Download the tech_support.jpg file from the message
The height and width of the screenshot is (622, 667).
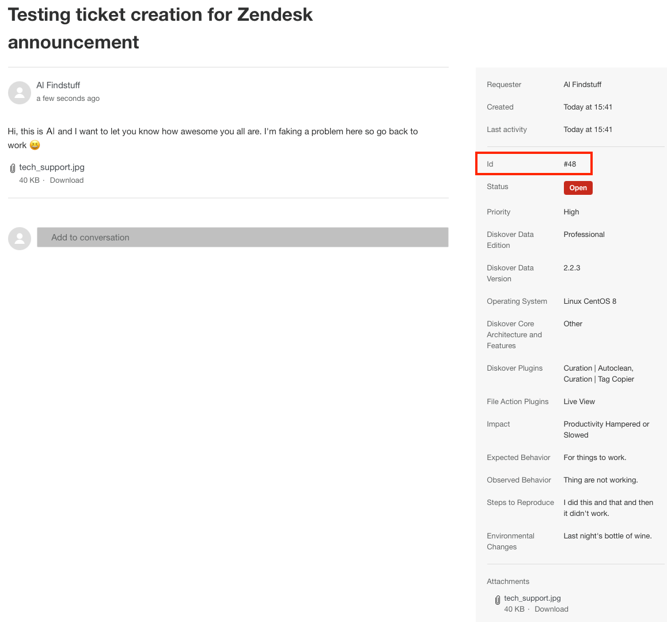66,180
